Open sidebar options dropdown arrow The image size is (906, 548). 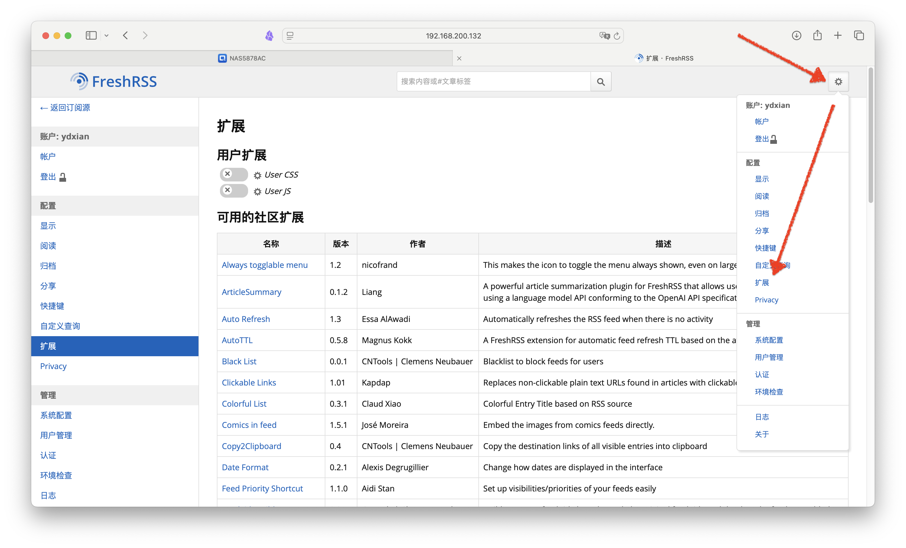pyautogui.click(x=106, y=36)
